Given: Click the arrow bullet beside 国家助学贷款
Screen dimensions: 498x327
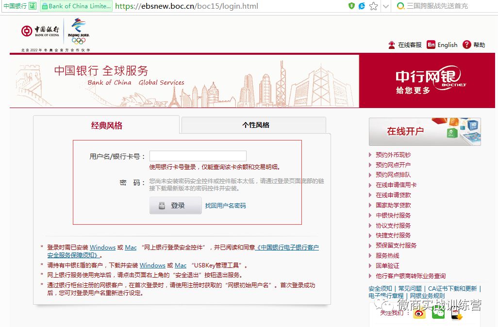Looking at the screenshot, I should (x=370, y=205).
